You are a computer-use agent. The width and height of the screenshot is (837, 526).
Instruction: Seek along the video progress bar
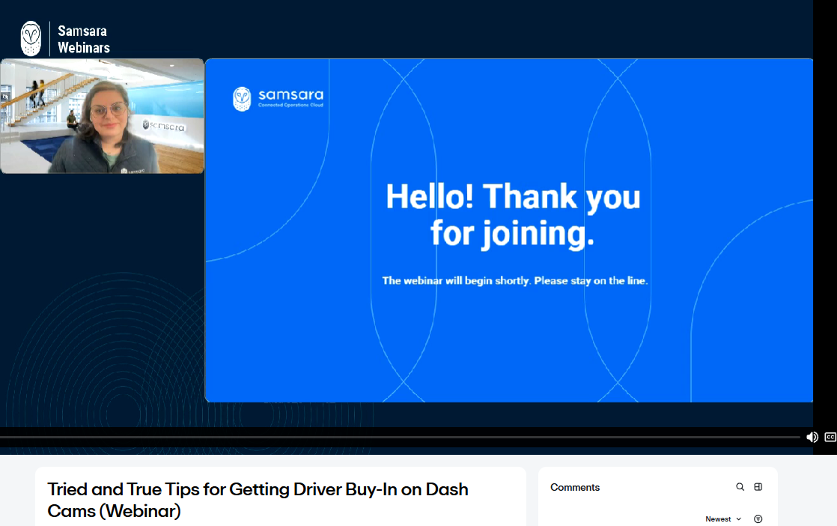pyautogui.click(x=397, y=438)
